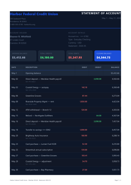The height and width of the screenshot is (185, 131).
Task: Select the debit amount 103.41
Action: click(x=84, y=156)
